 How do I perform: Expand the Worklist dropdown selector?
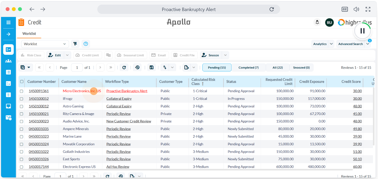[45, 44]
